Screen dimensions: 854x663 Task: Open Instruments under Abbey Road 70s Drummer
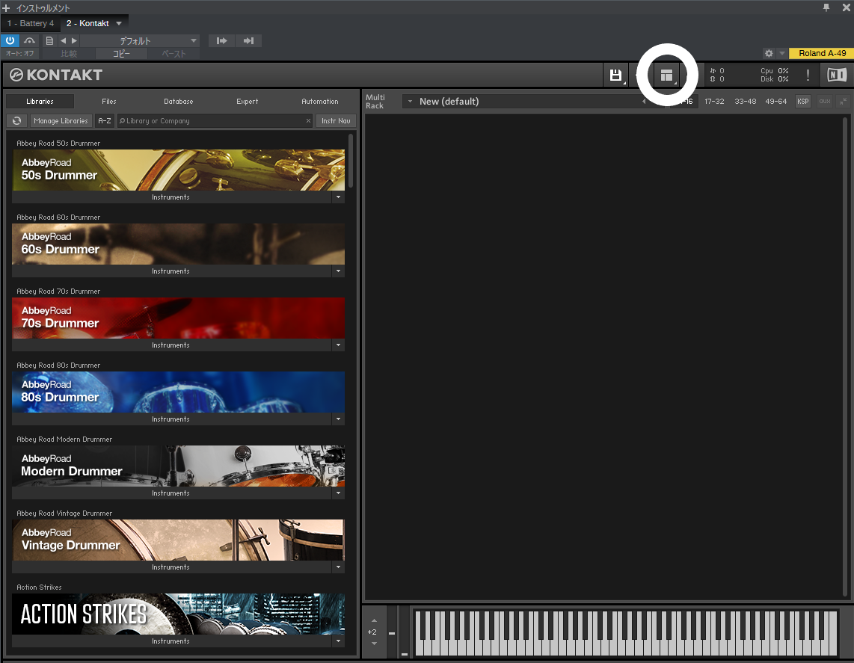pos(171,345)
